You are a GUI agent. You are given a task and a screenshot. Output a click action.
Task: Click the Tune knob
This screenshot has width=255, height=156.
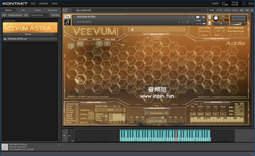(216, 18)
